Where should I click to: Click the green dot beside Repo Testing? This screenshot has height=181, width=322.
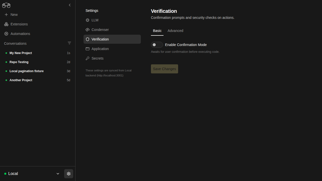pos(6,62)
